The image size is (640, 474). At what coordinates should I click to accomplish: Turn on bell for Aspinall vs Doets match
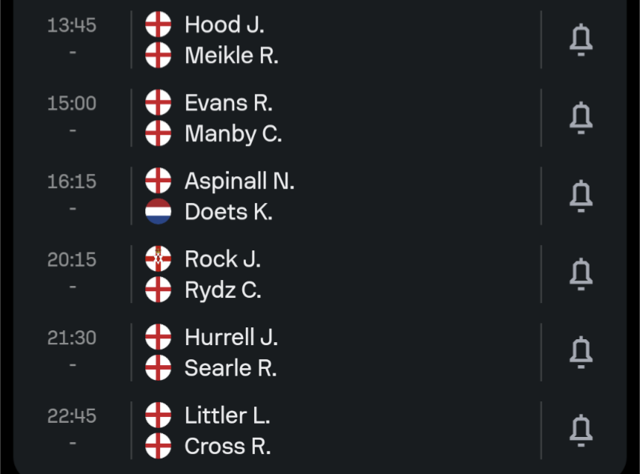click(581, 196)
